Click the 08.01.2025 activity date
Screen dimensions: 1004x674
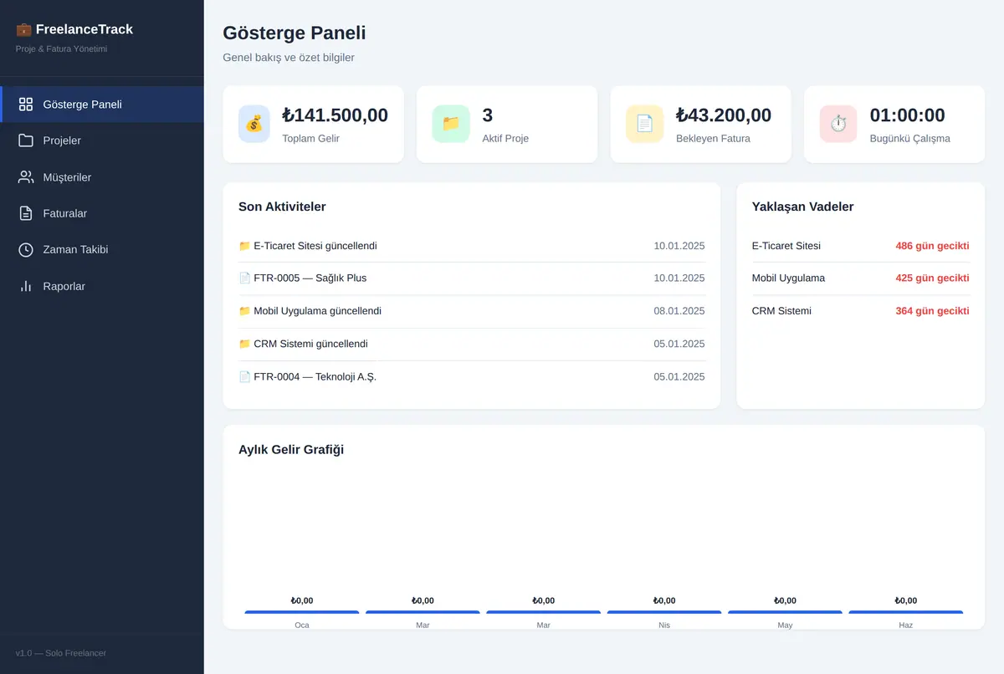[x=679, y=311]
